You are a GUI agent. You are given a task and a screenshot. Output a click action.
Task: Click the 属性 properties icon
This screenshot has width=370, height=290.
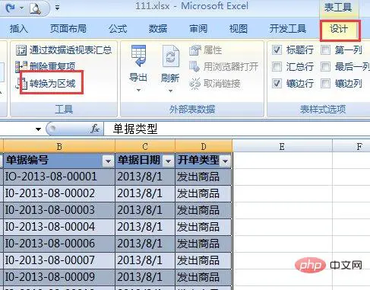pos(194,50)
